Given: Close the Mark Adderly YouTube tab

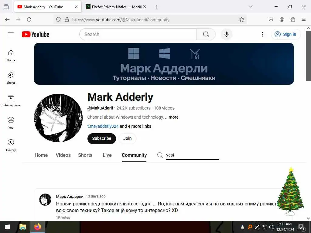Looking at the screenshot, I should click(x=76, y=7).
